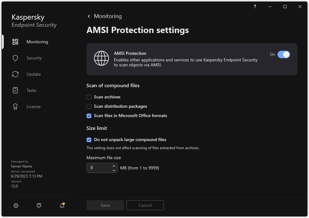
Task: Open notifications via bell icon
Action: 62,206
